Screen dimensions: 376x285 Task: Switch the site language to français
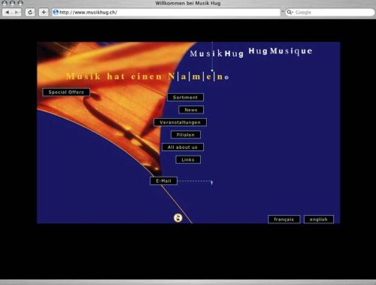tap(284, 220)
